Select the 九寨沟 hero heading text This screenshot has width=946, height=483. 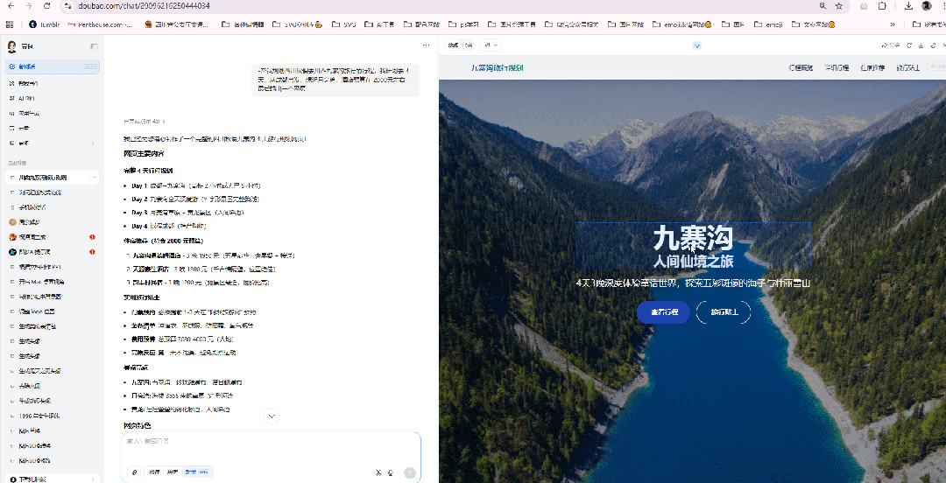tap(693, 238)
